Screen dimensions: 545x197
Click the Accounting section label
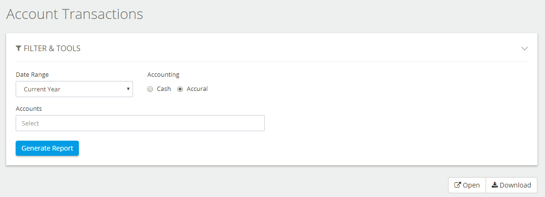coord(163,74)
